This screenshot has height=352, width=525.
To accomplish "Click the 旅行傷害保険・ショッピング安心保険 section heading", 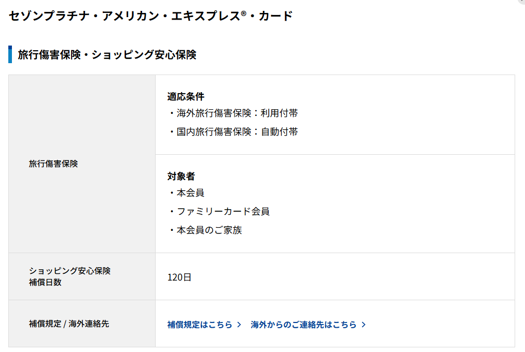I will tap(107, 54).
